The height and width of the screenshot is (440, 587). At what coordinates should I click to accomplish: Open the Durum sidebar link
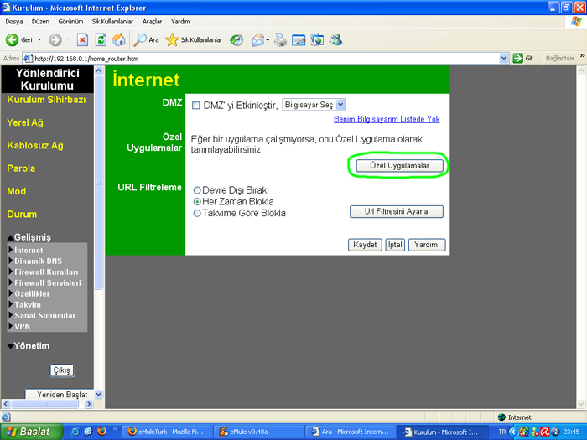click(x=22, y=215)
